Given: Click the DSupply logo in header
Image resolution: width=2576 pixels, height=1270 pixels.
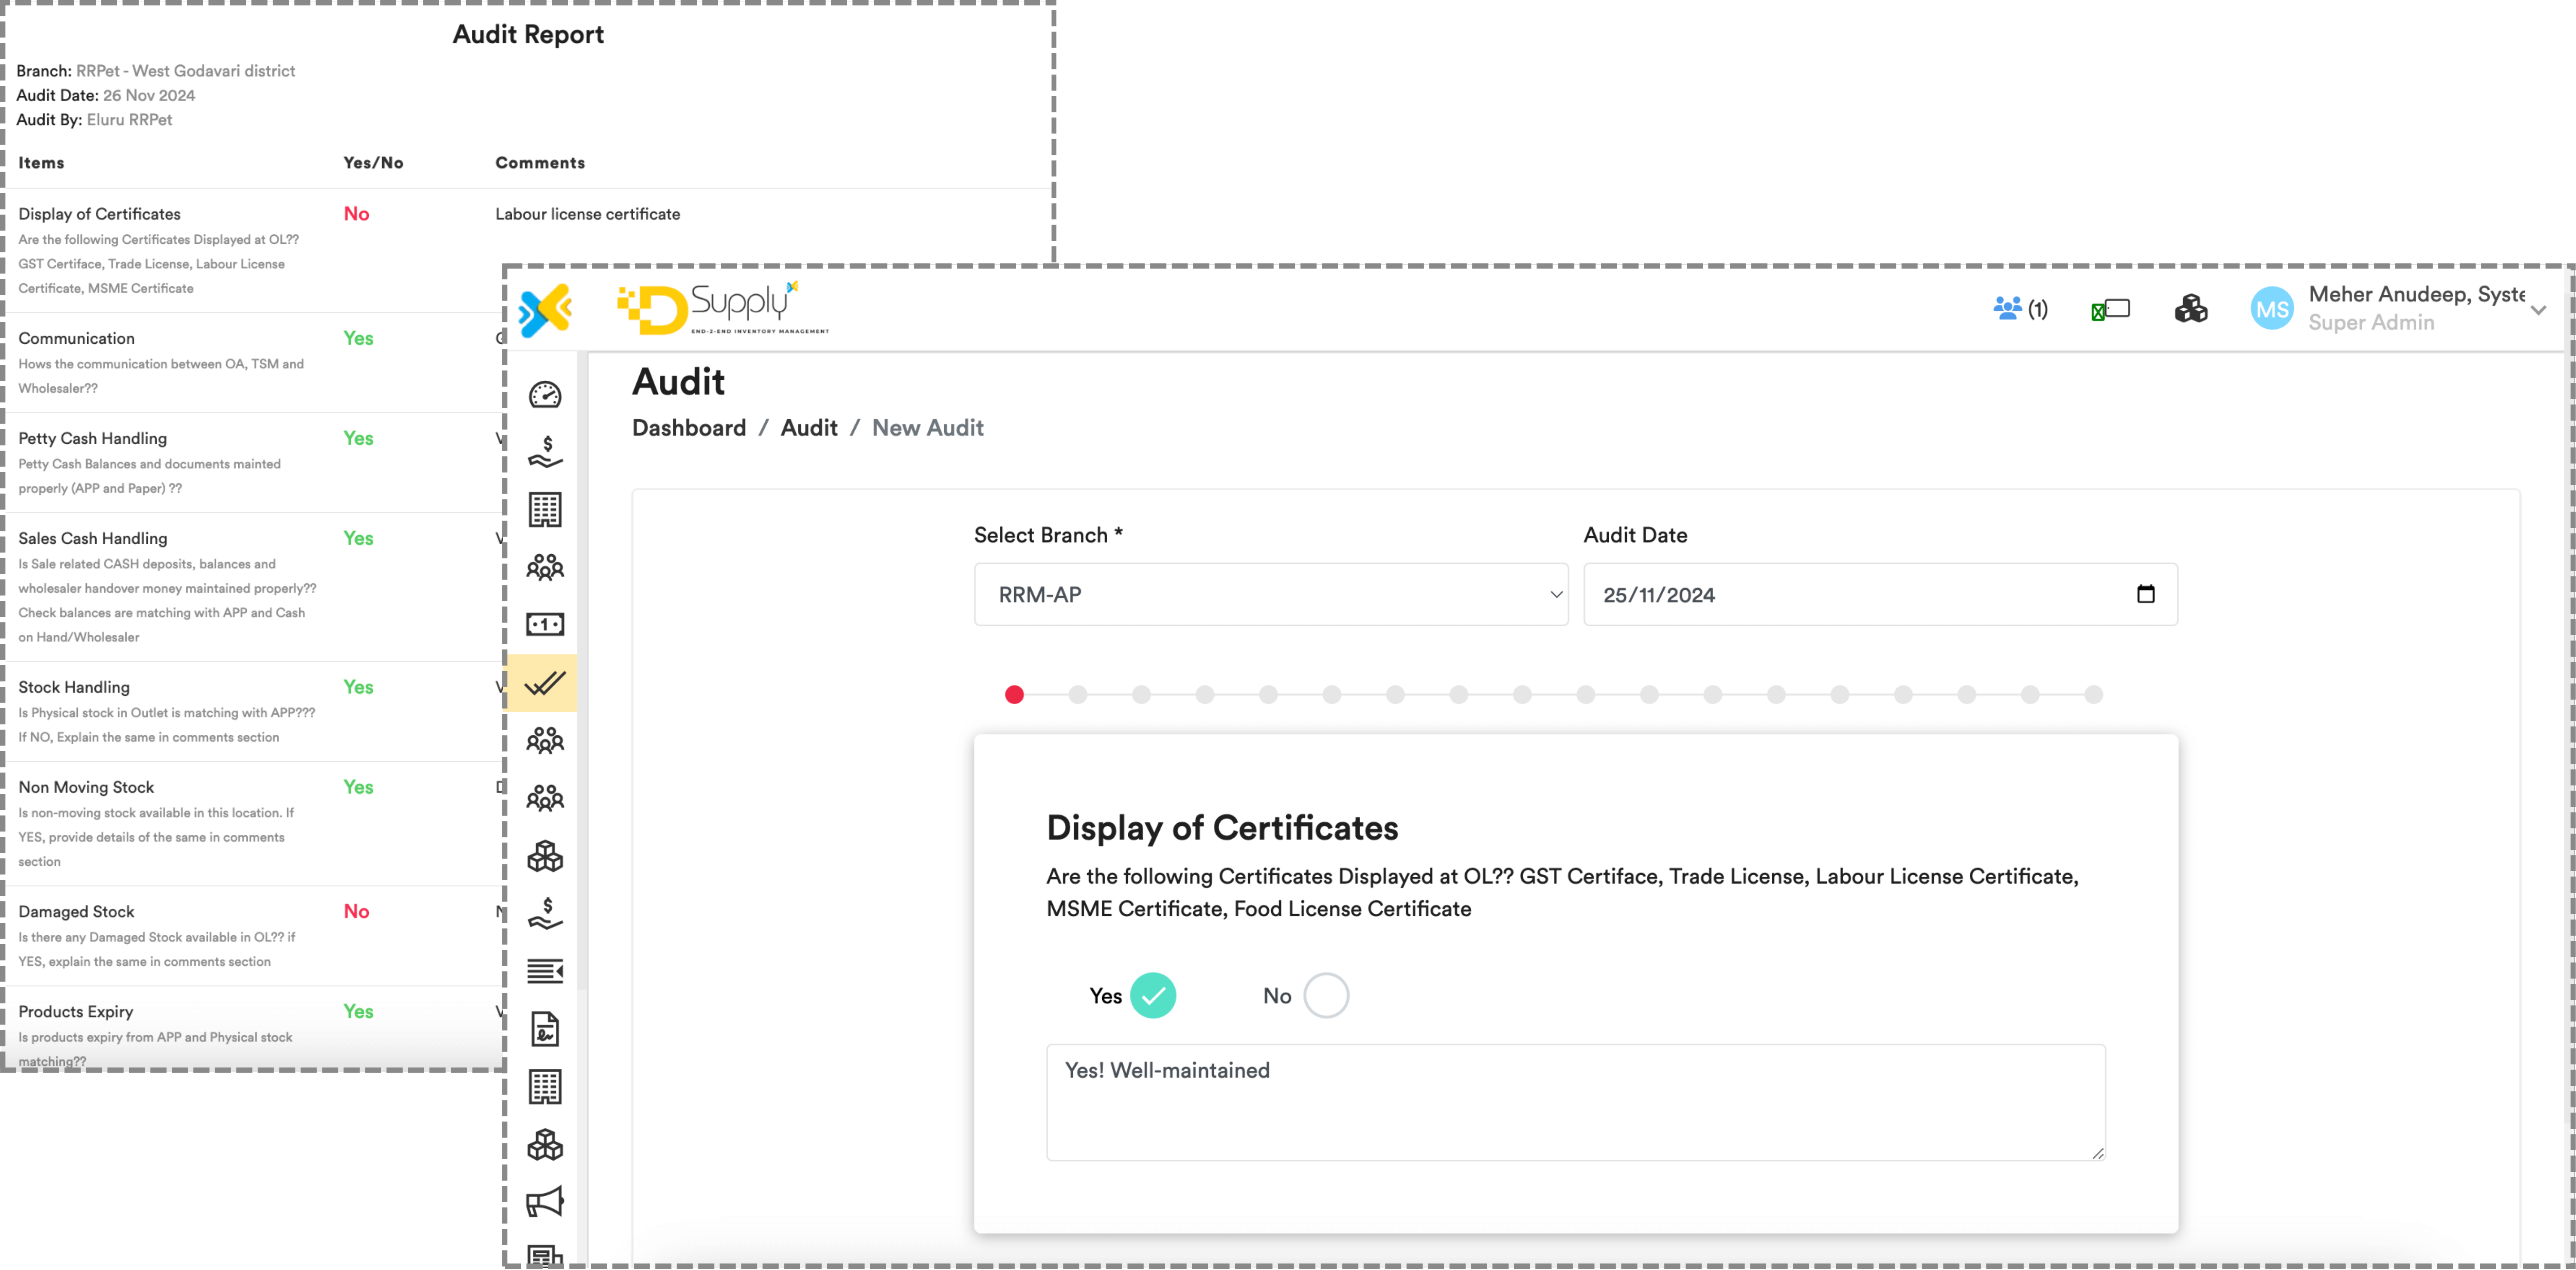Looking at the screenshot, I should (723, 309).
